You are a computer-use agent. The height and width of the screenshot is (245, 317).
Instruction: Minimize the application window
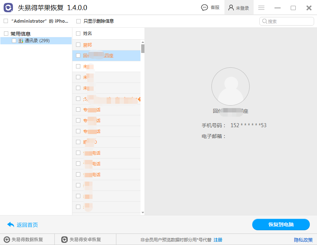pos(277,8)
